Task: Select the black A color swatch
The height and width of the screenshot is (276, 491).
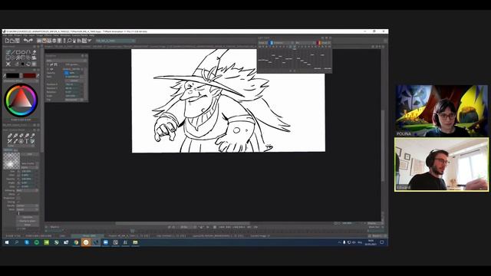Action: (x=12, y=75)
